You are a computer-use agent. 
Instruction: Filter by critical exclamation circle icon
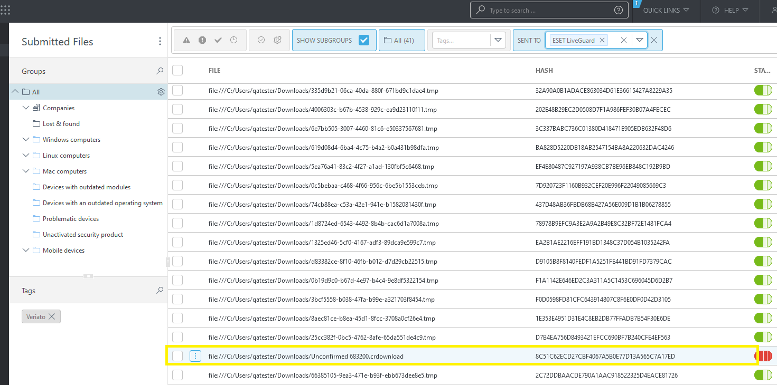click(202, 40)
